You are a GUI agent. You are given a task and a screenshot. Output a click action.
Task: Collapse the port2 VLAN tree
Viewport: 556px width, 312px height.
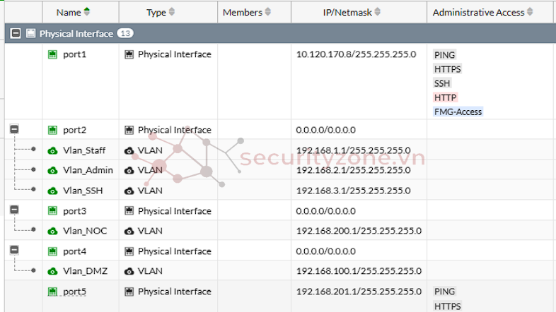point(14,129)
